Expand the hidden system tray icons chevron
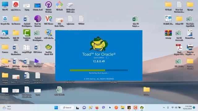198x111 pixels. [x=164, y=108]
